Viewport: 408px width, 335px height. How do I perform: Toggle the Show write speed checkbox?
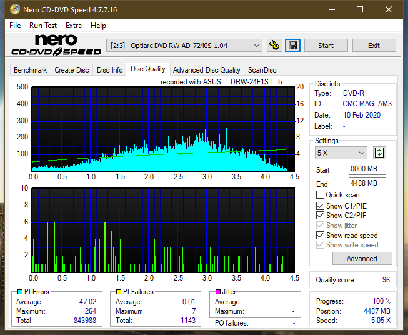(x=320, y=245)
